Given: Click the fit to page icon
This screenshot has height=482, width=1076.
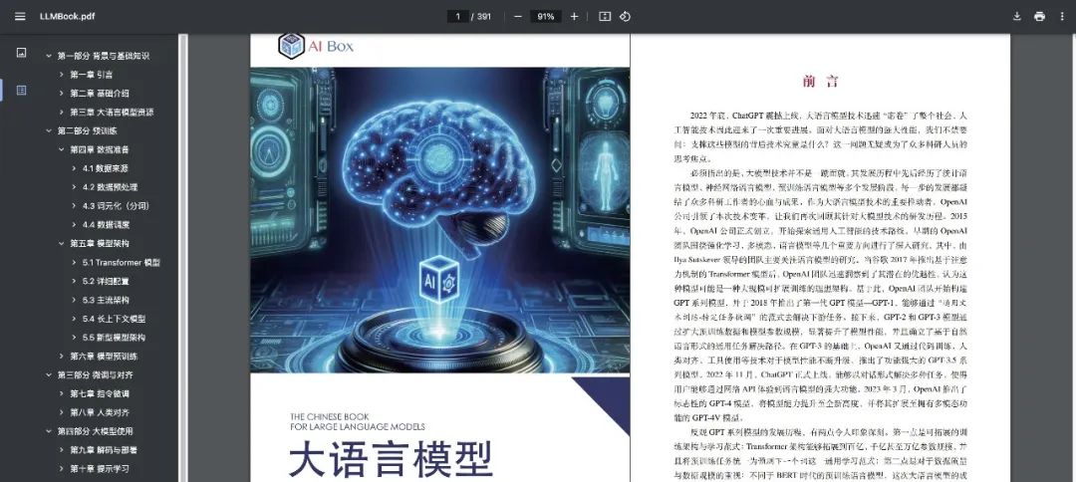Looking at the screenshot, I should pos(605,17).
